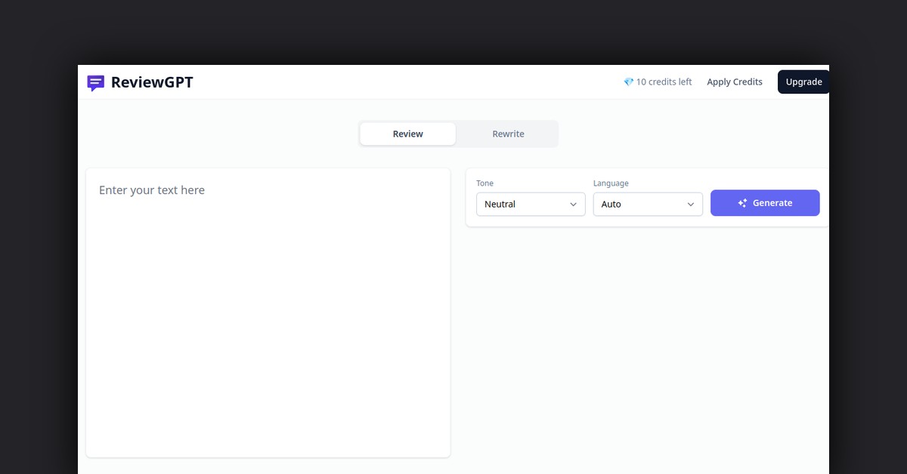Viewport: 907px width, 474px height.
Task: Click the chevron arrow in Language dropdown
Action: click(x=690, y=205)
